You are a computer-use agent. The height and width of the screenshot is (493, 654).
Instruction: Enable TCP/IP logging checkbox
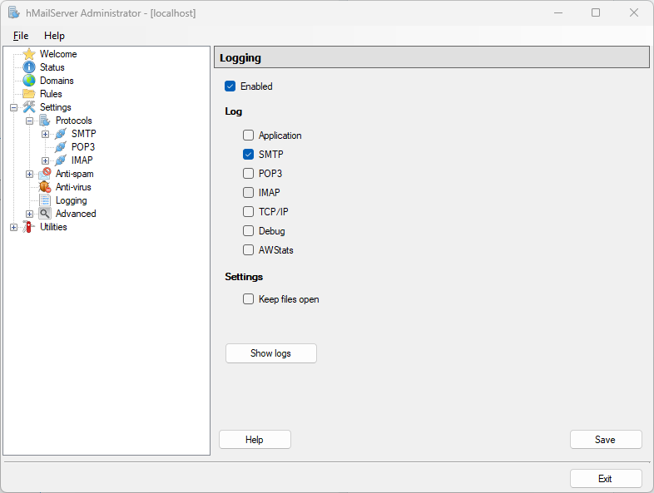tap(248, 212)
